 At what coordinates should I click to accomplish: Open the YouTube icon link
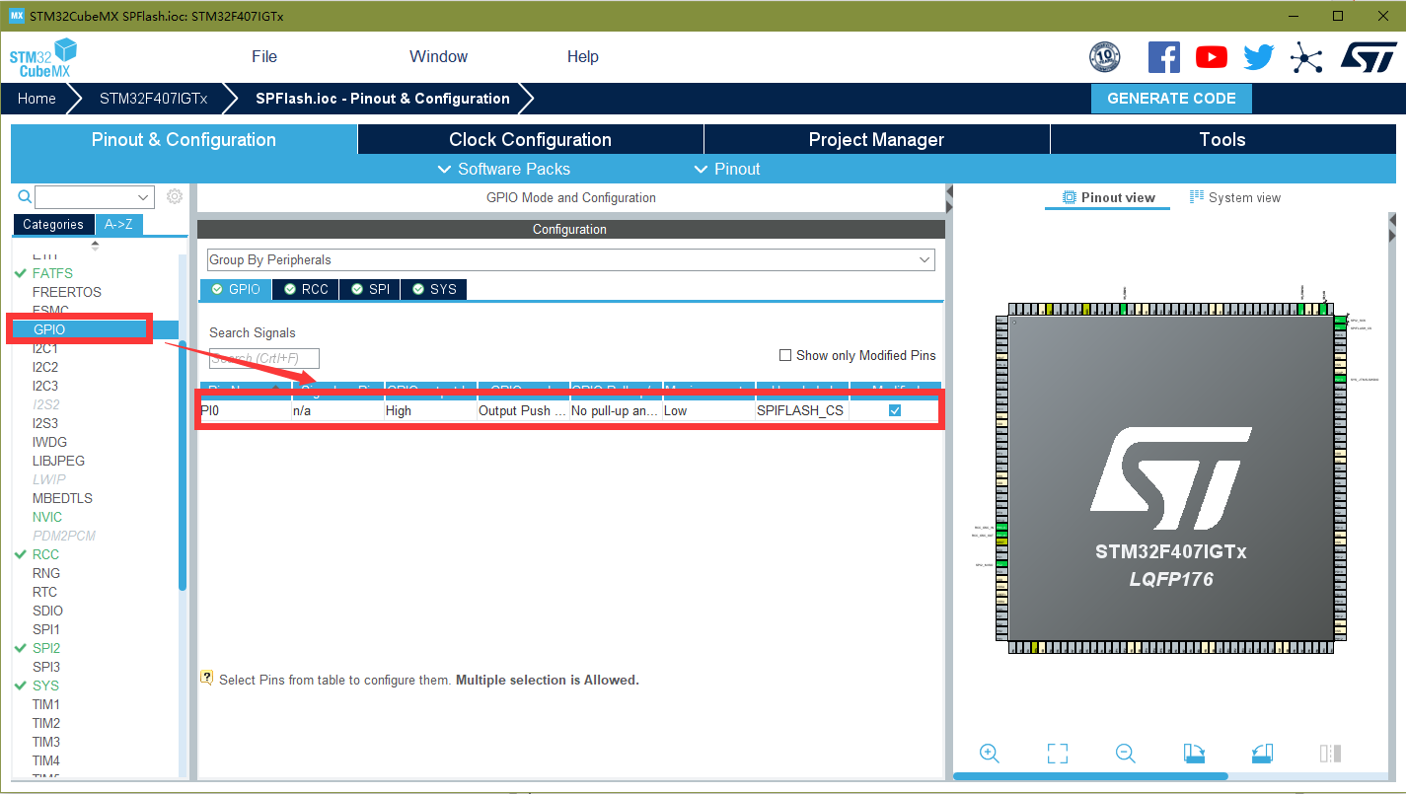(1212, 57)
